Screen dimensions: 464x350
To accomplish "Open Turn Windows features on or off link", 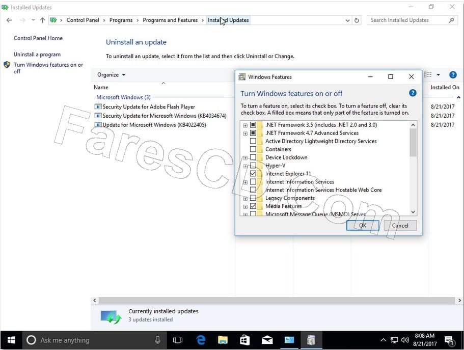I will [48, 68].
